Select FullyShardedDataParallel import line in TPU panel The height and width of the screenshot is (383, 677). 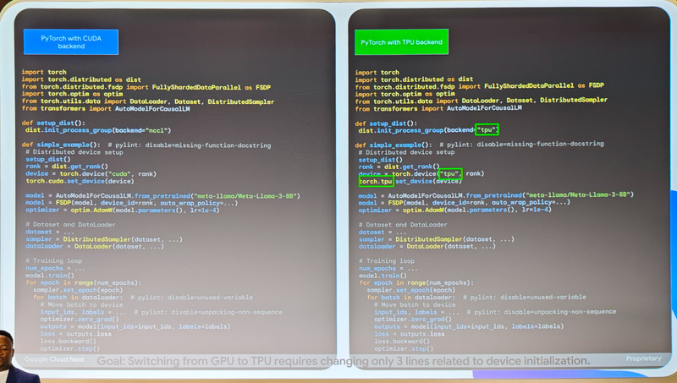[479, 86]
